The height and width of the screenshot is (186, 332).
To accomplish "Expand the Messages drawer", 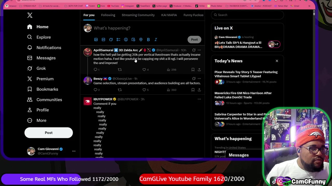I will [239, 155].
